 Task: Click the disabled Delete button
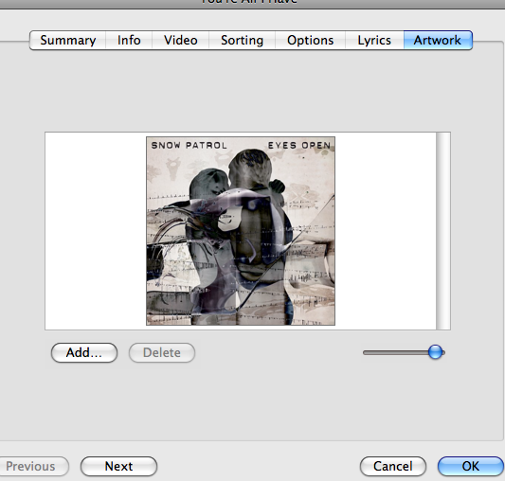(162, 352)
